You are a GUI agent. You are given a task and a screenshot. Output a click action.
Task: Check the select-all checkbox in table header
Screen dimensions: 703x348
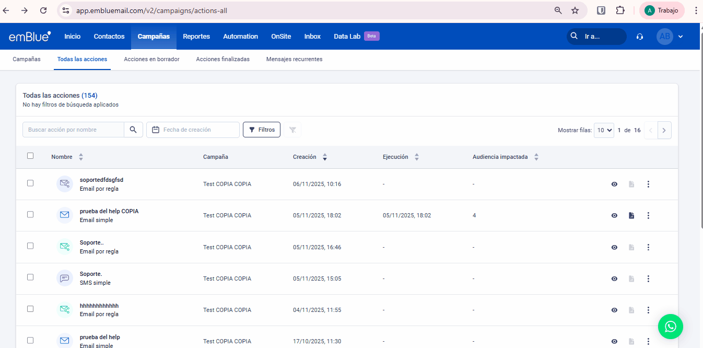point(30,156)
